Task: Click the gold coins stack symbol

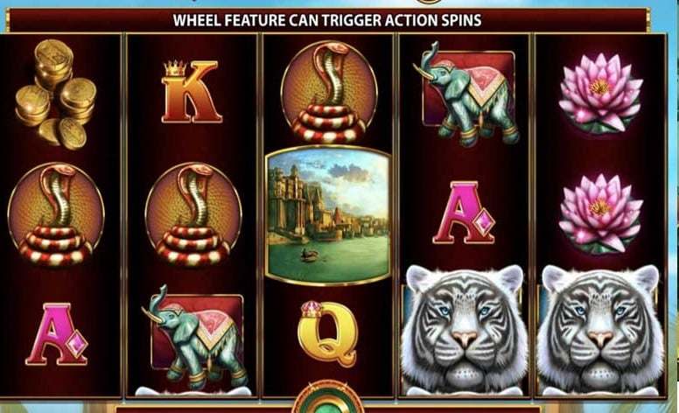Action: click(x=55, y=94)
